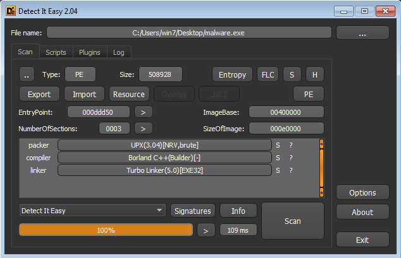
Task: Select the UPX(3.04)[NRV,brute] packer result
Action: point(164,145)
